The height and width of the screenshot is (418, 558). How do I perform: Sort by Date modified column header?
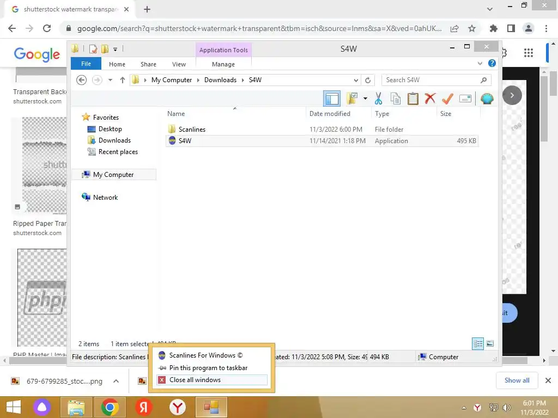pyautogui.click(x=338, y=114)
